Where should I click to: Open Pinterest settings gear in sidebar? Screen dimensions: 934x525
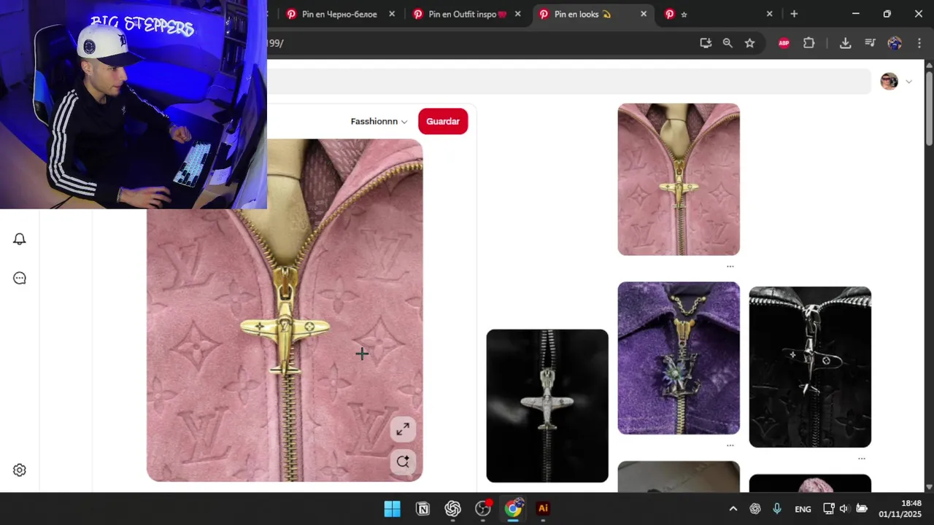tap(20, 470)
